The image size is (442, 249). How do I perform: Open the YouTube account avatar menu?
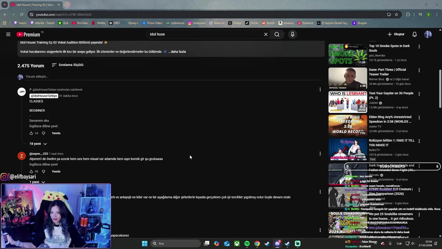[x=428, y=34]
